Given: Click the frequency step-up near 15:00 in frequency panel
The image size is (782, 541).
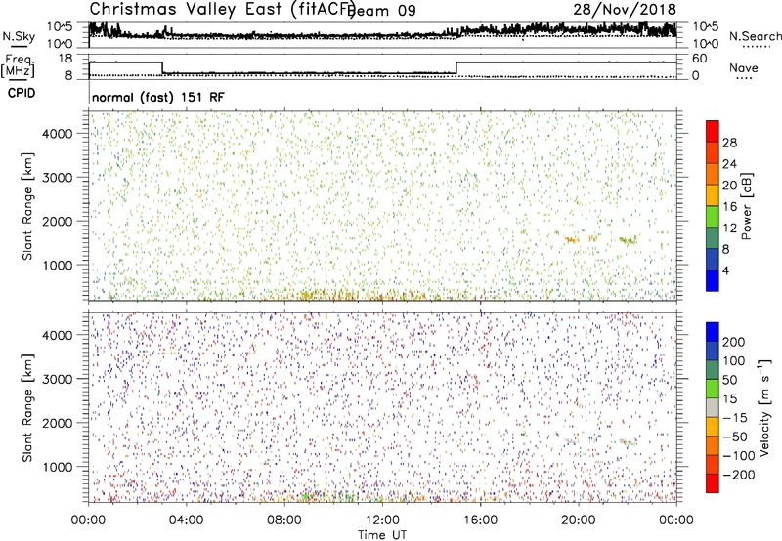Looking at the screenshot, I should pos(456,68).
